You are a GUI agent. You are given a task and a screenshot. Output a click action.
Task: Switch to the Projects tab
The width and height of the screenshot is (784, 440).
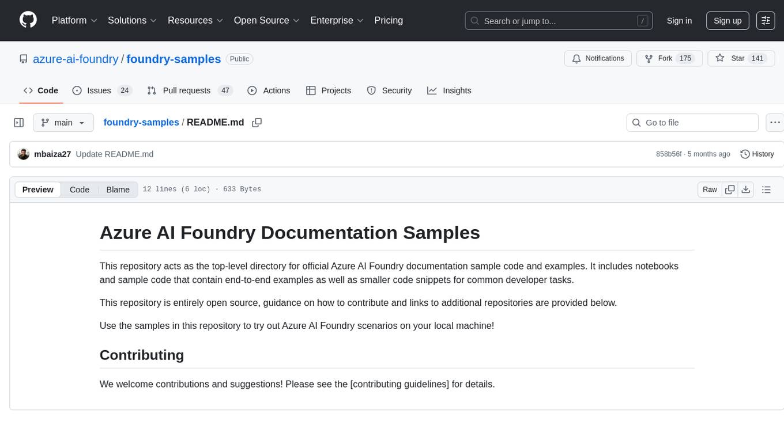(329, 90)
